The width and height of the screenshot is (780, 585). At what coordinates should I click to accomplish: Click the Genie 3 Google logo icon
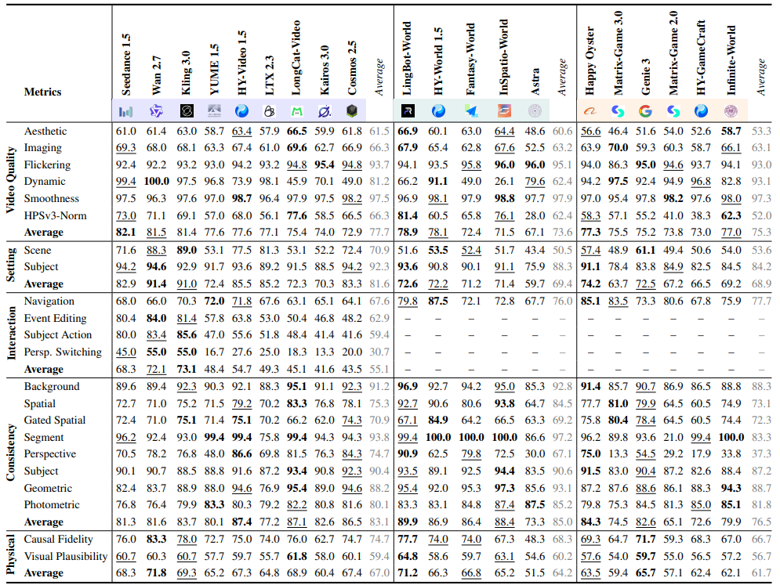(645, 111)
